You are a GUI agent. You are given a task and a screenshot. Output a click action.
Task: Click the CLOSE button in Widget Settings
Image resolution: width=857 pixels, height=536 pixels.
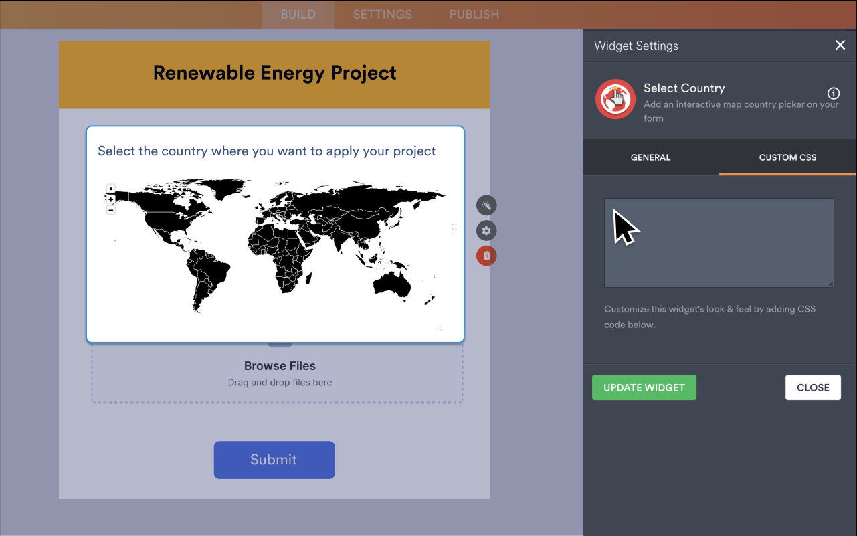[x=813, y=387]
